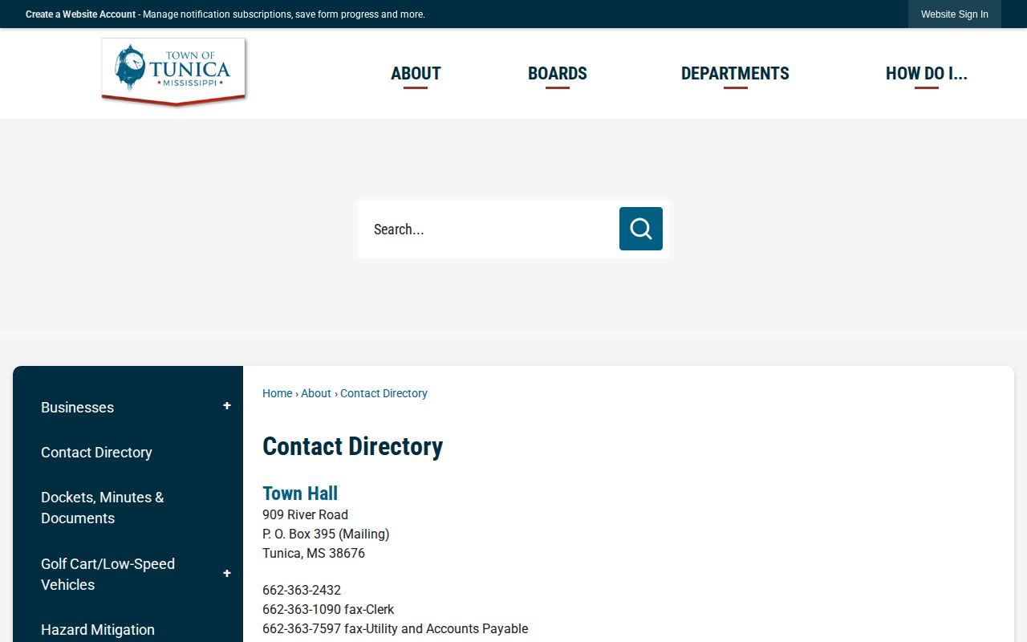Viewport: 1027px width, 642px height.
Task: Open the How Do I... menu
Action: pyautogui.click(x=927, y=74)
